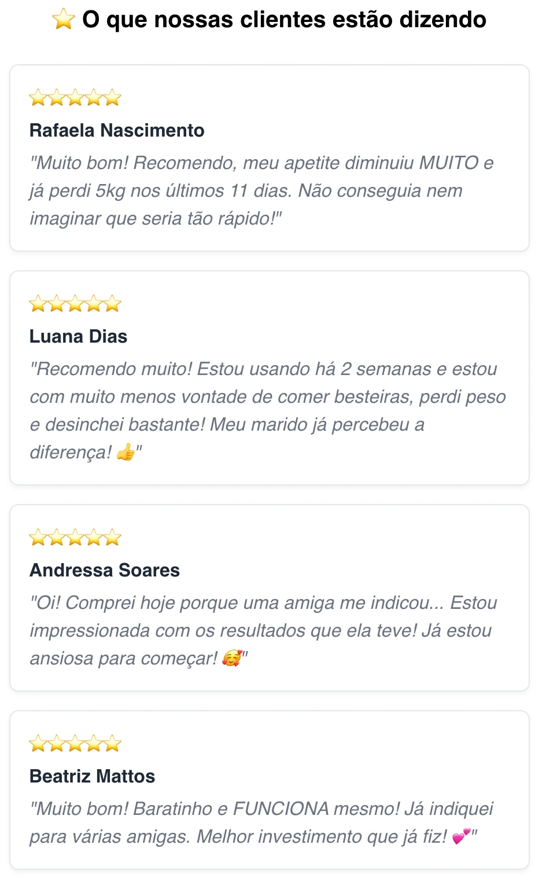
Task: Click the star emoji beside the heading
Action: point(64,20)
